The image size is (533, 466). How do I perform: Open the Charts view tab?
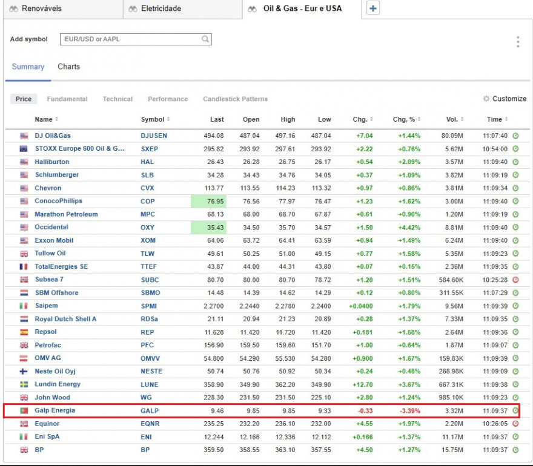tap(68, 67)
